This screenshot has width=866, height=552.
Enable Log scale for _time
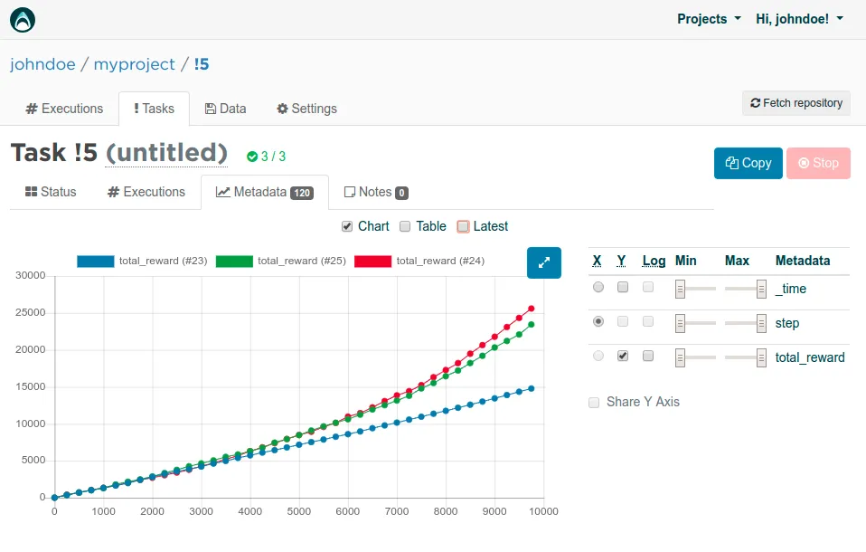[x=648, y=287]
